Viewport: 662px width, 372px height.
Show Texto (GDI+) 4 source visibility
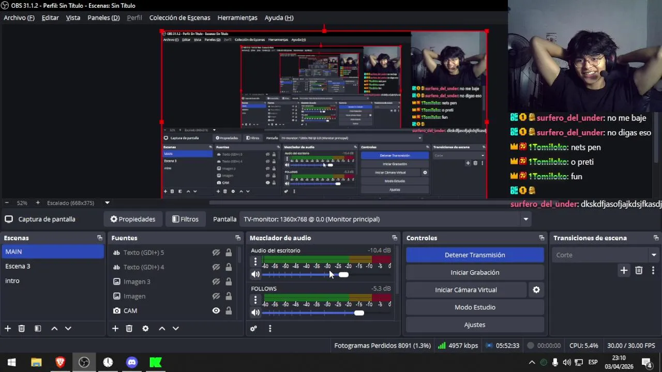[x=216, y=267]
